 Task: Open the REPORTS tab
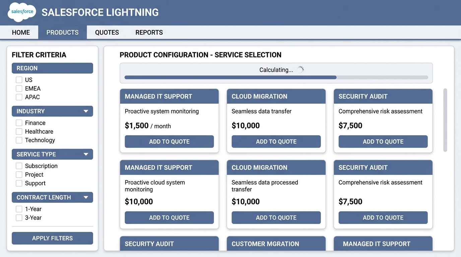(149, 32)
